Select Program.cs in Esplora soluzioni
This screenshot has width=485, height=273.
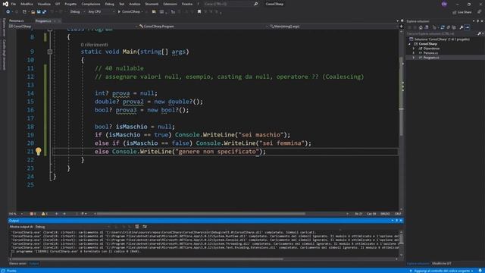pyautogui.click(x=431, y=58)
